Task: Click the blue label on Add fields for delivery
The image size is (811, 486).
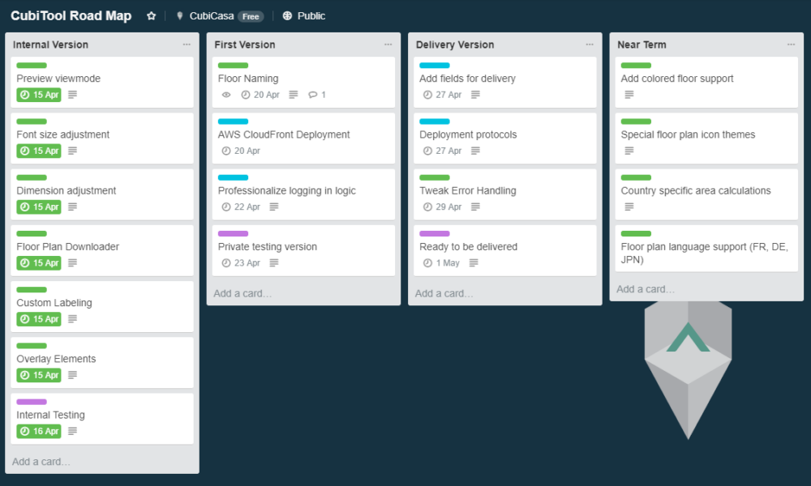Action: (435, 66)
